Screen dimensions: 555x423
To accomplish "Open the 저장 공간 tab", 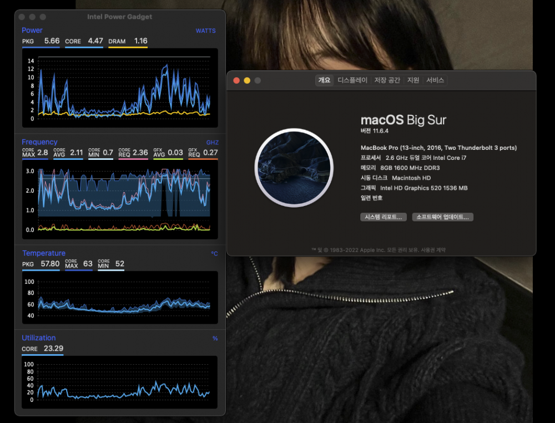I will click(387, 80).
